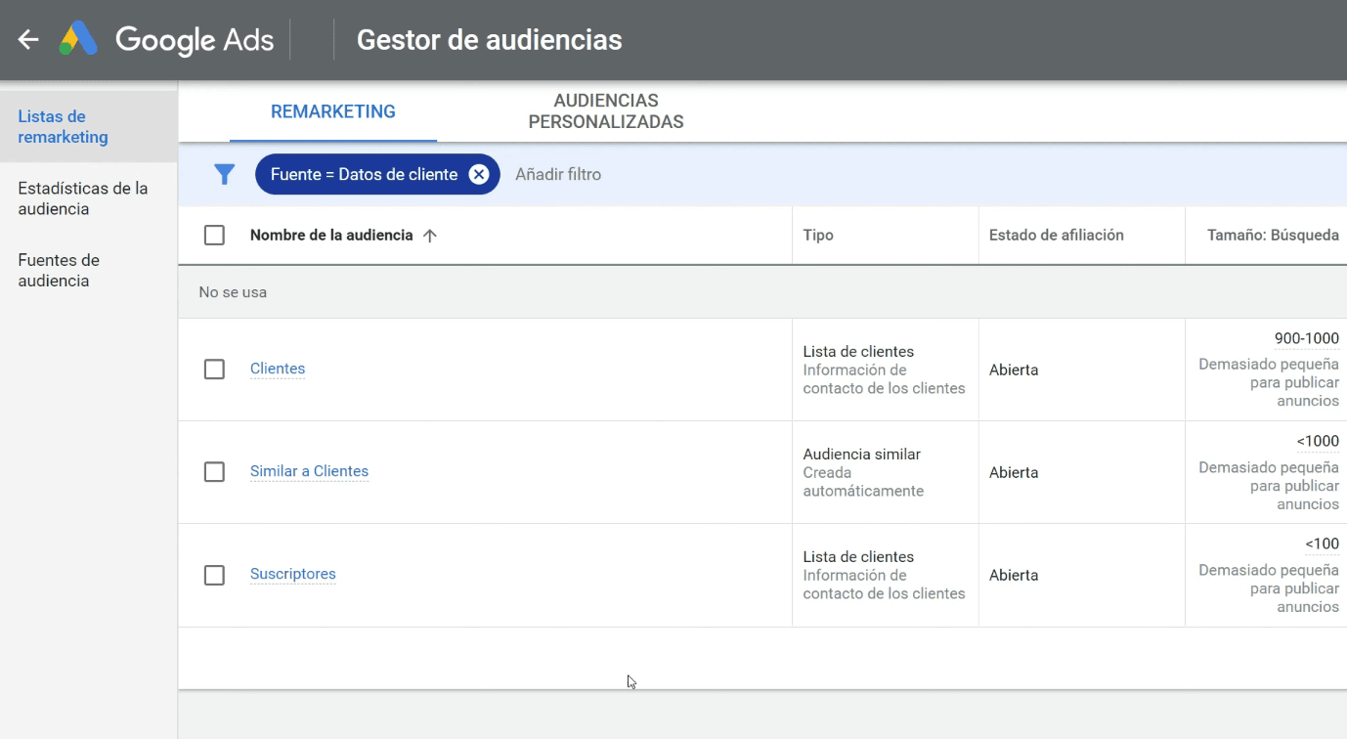Open the Clientes audience link
Screen dimensions: 1347x739
pyautogui.click(x=278, y=369)
